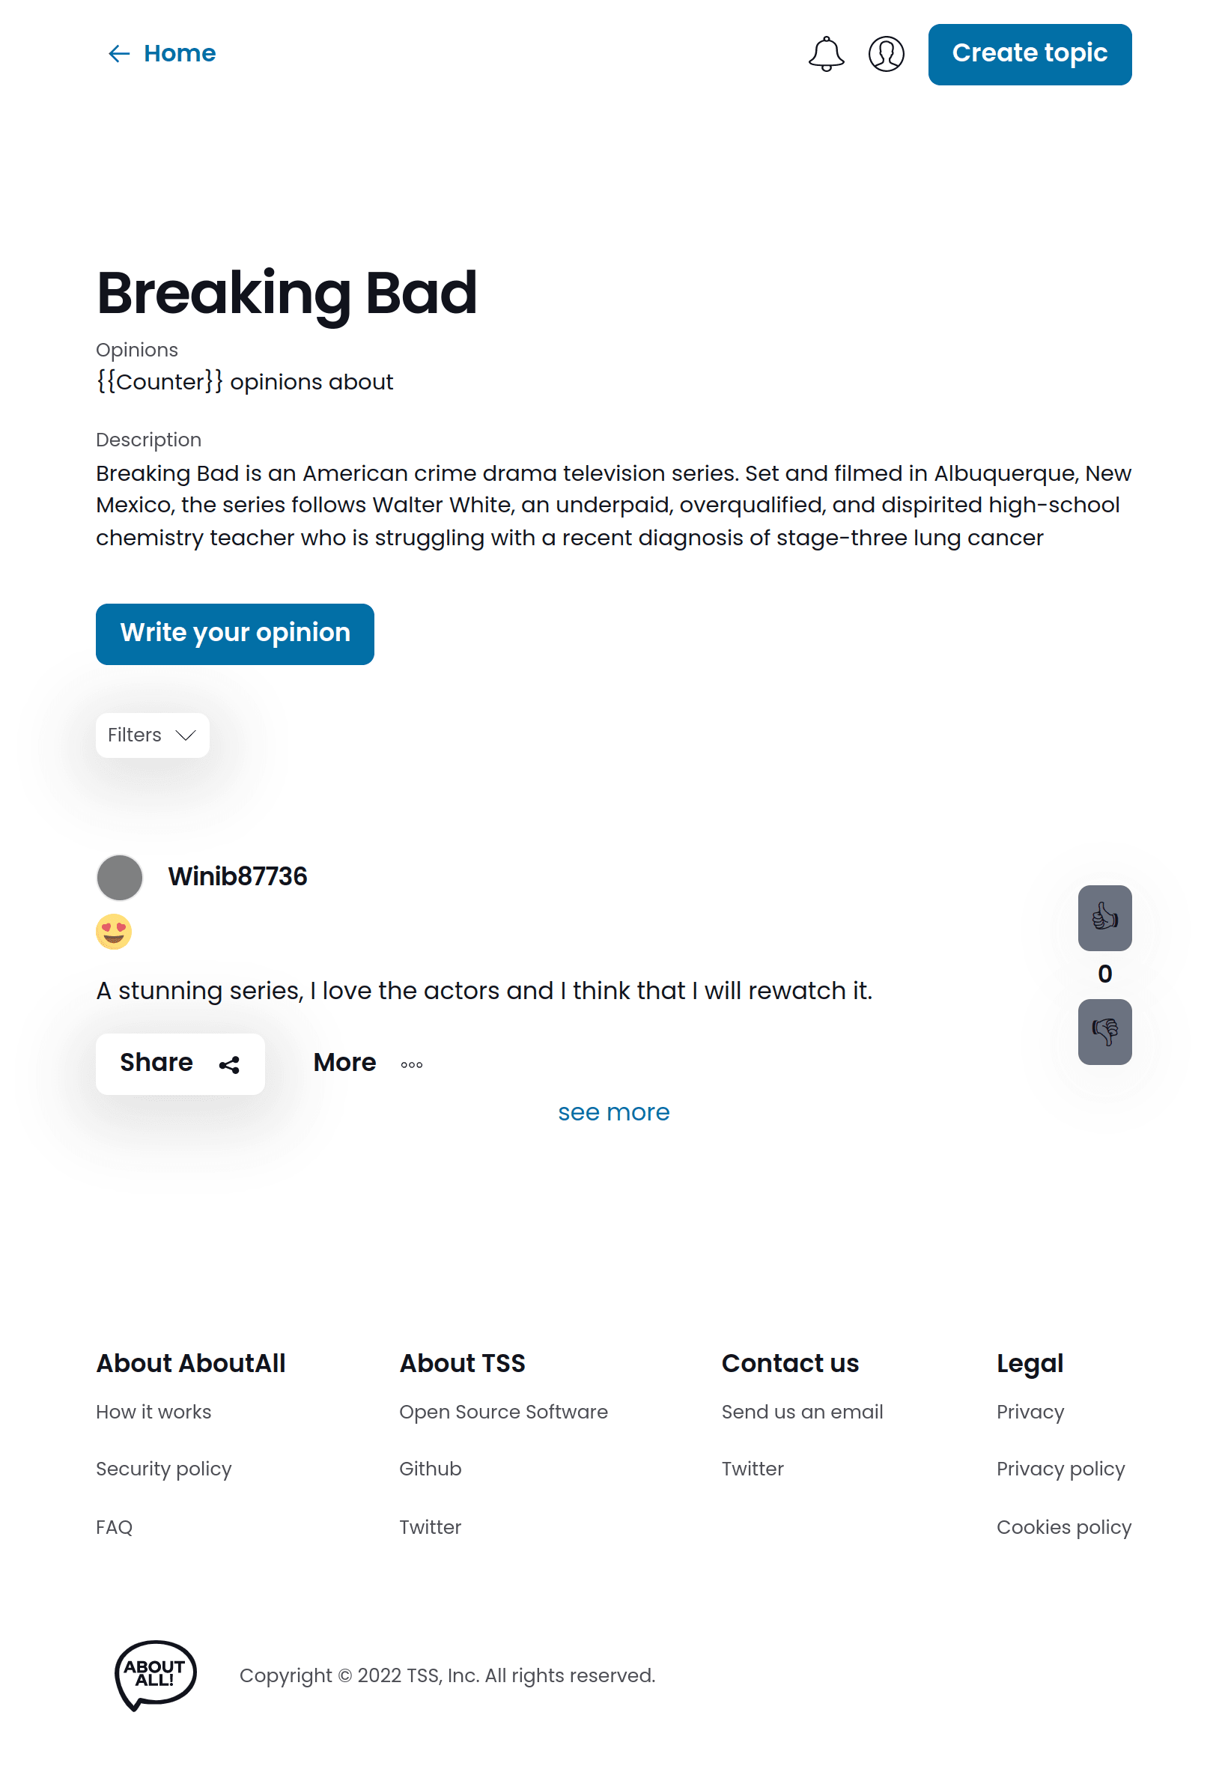Image resolution: width=1228 pixels, height=1784 pixels.
Task: Open the FAQ footer link
Action: tap(114, 1527)
